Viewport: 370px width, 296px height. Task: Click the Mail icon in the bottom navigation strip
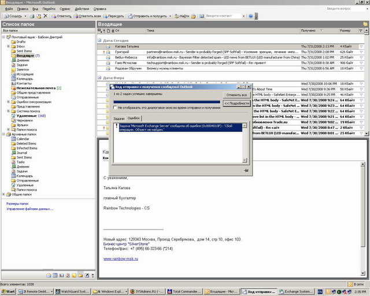coord(49,275)
